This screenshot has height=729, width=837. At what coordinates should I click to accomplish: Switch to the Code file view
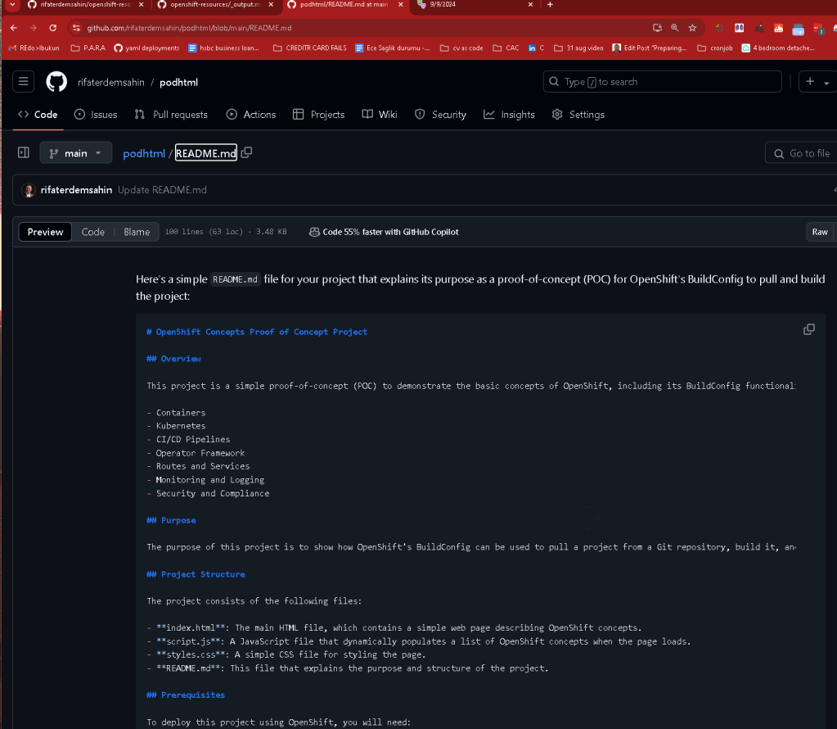coord(93,232)
